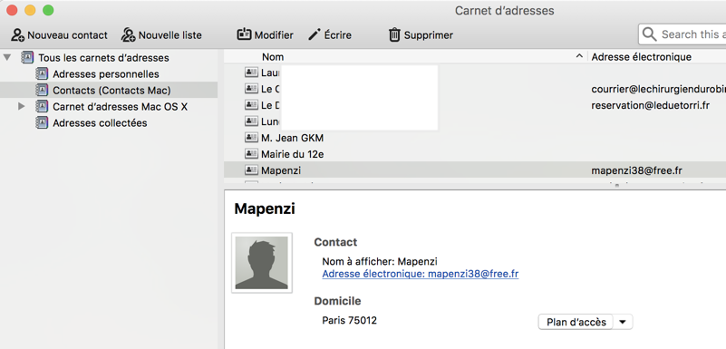726x349 pixels.
Task: Click contact card icon beside Mapenzi row
Action: pos(251,170)
